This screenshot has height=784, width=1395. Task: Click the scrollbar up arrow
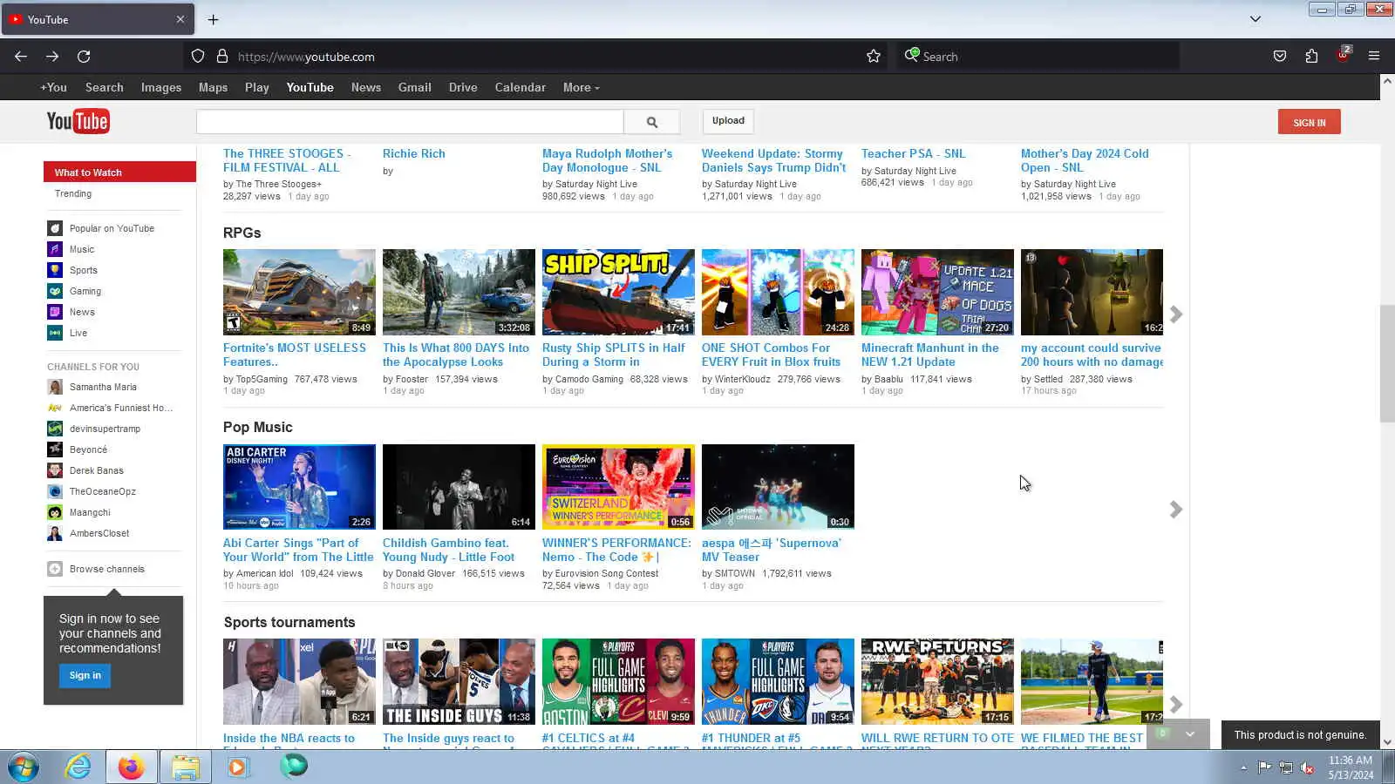[1387, 81]
